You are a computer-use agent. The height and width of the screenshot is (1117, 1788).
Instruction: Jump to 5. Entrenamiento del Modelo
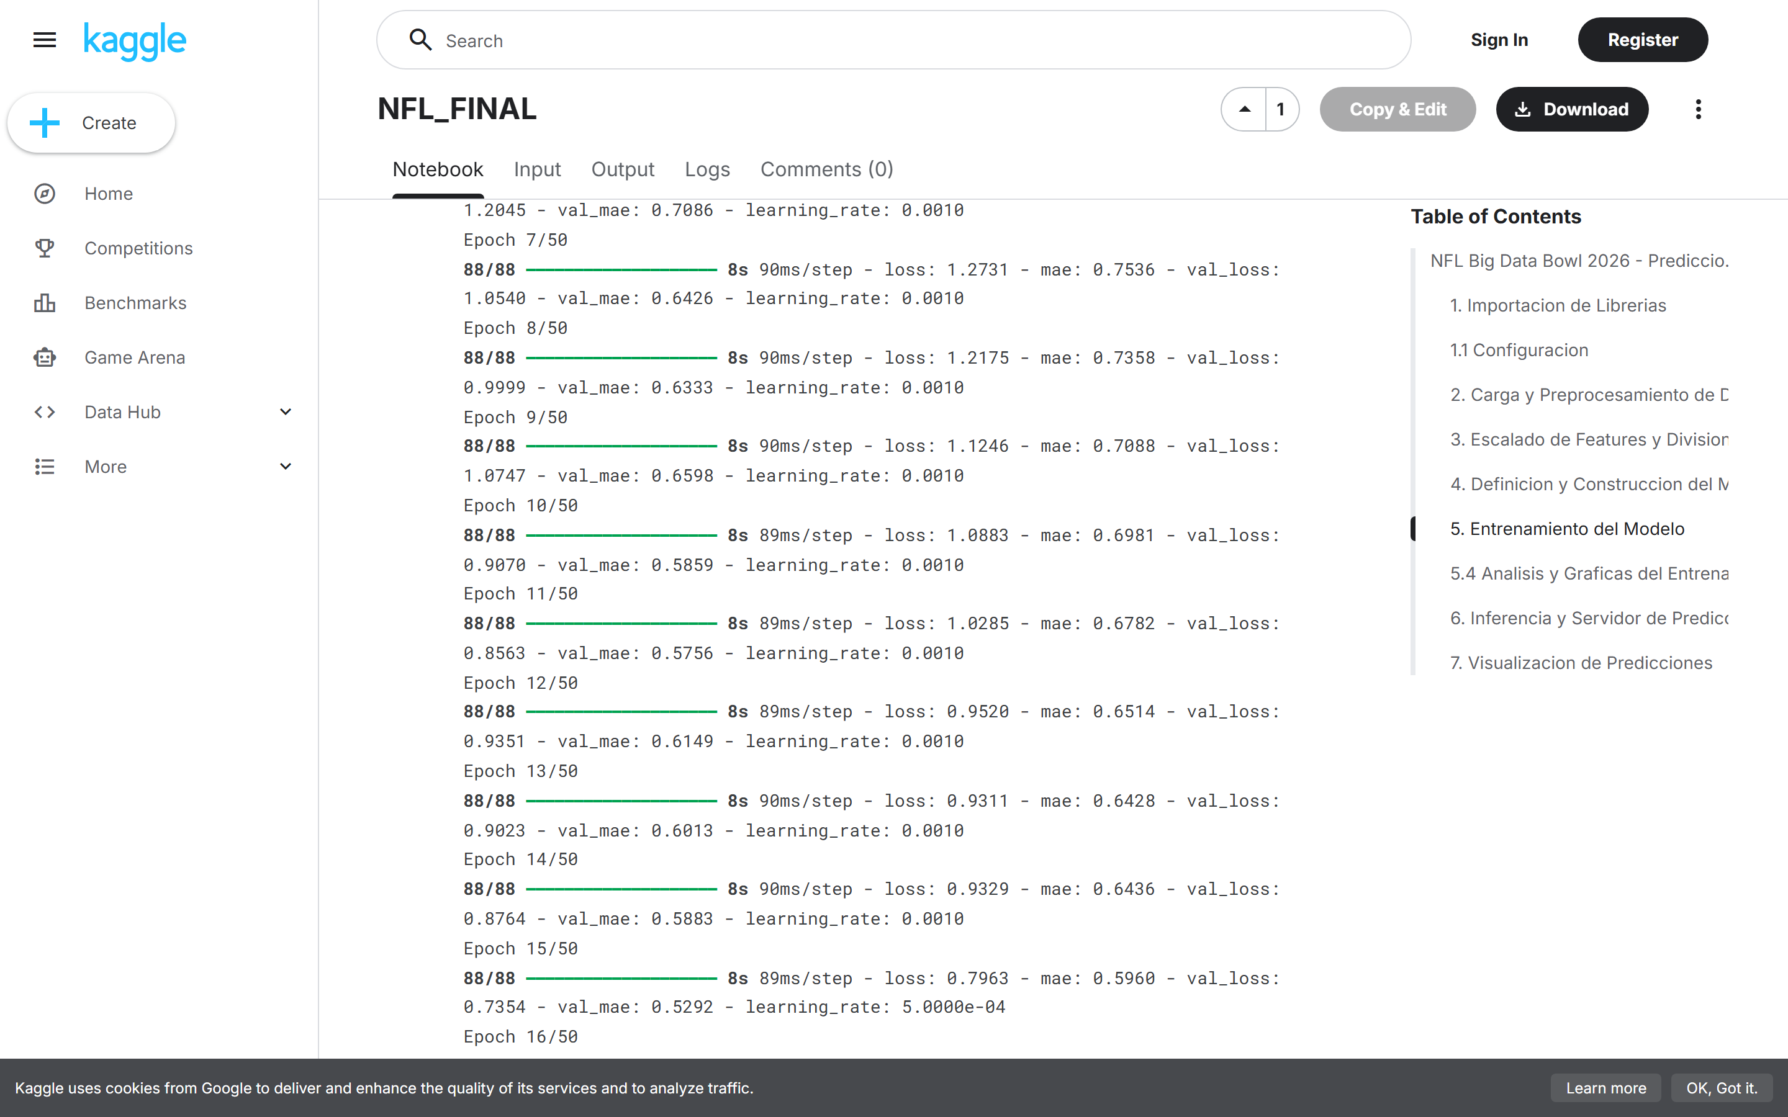1567,529
